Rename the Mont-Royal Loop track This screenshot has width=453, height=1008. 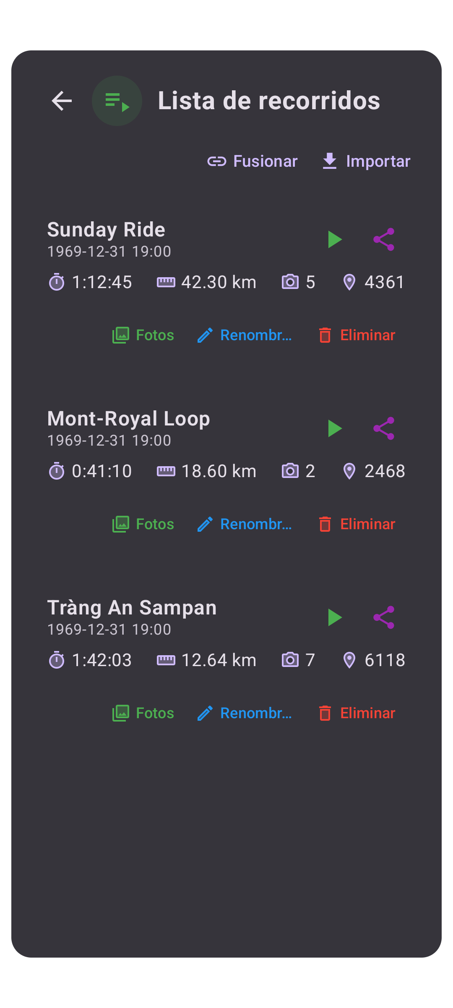[x=245, y=524]
